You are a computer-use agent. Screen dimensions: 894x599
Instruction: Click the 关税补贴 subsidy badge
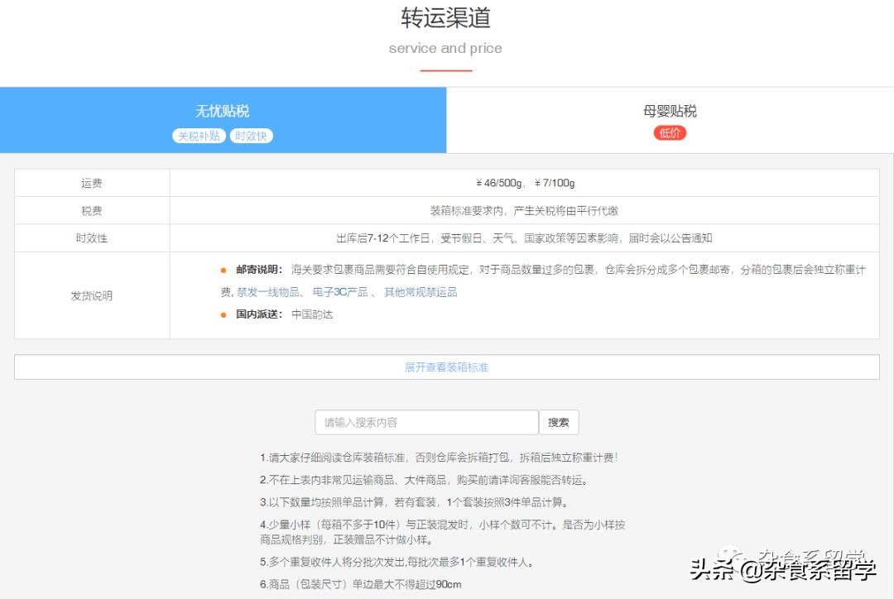[198, 135]
